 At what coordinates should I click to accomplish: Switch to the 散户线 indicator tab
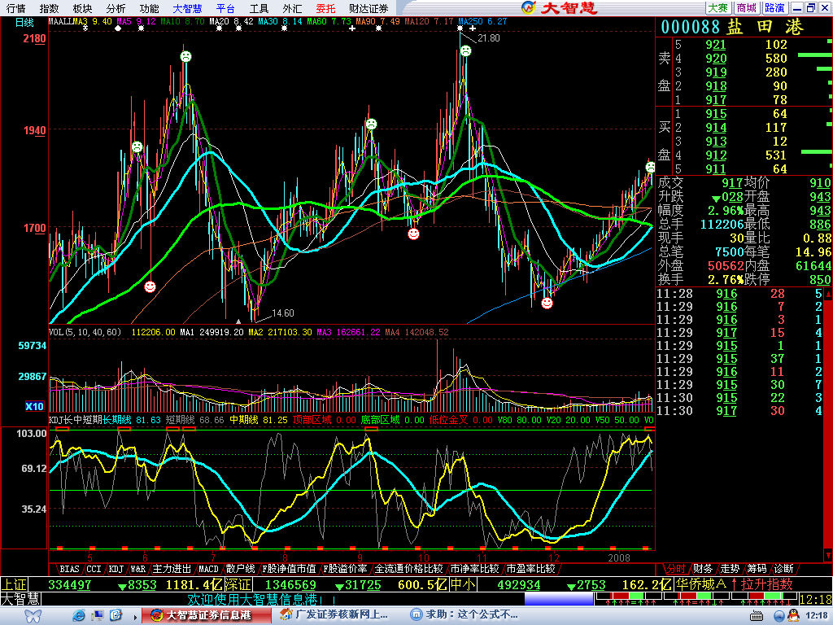coord(240,569)
